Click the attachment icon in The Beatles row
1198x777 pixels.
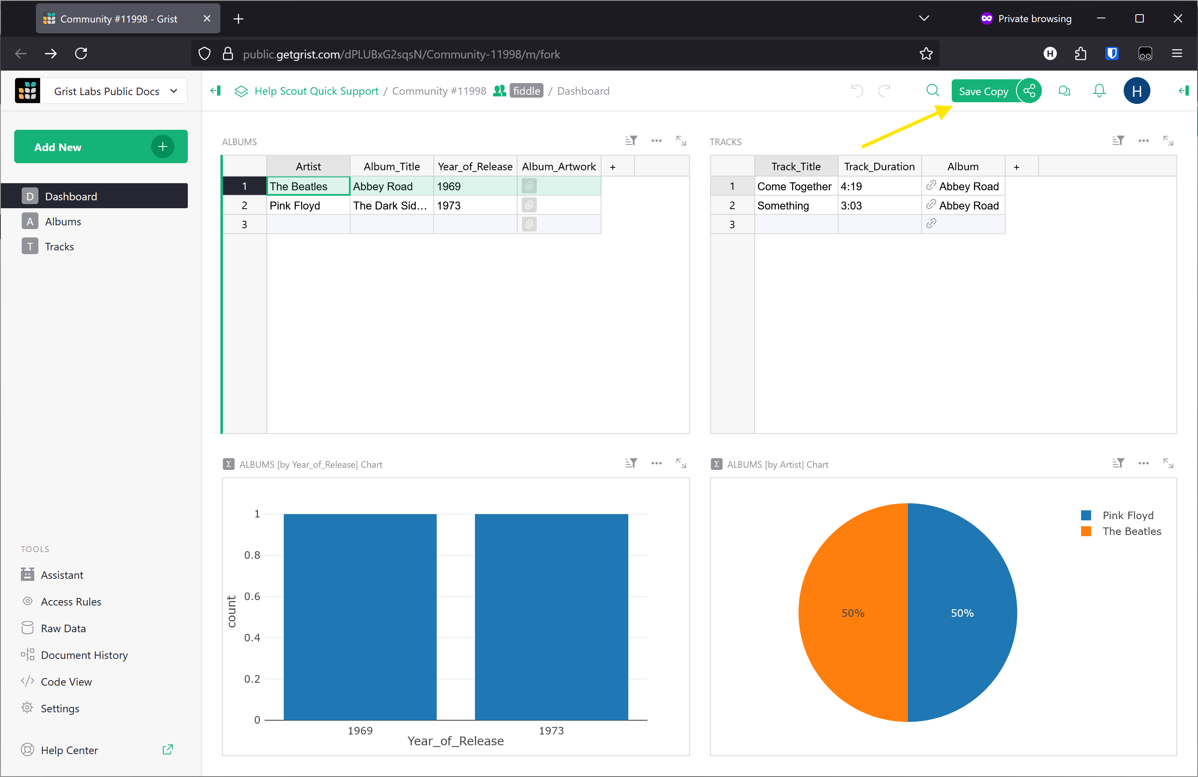(x=529, y=186)
